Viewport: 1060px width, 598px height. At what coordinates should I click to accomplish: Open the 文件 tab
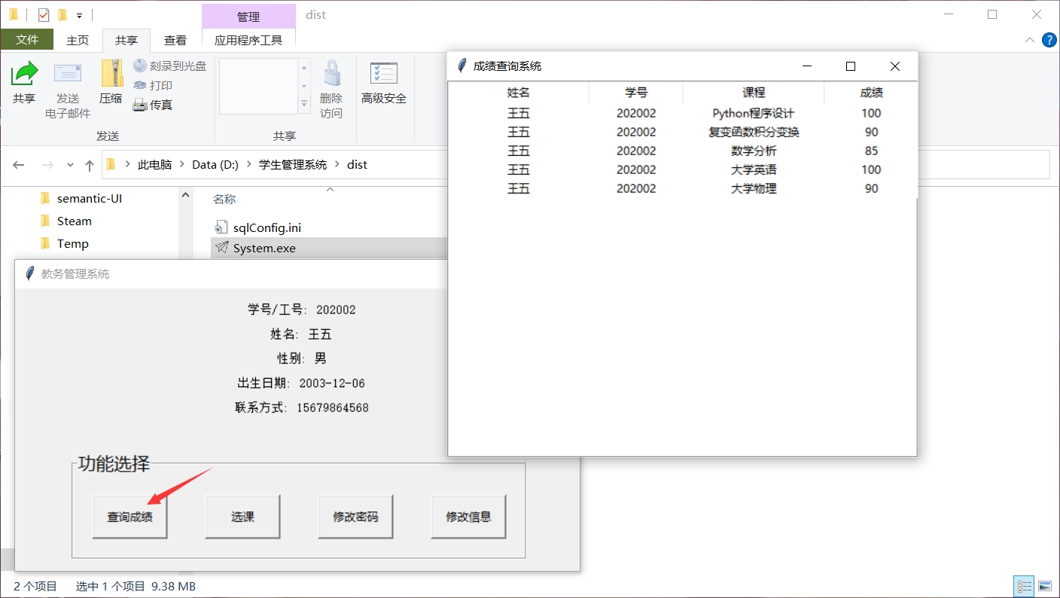[27, 40]
